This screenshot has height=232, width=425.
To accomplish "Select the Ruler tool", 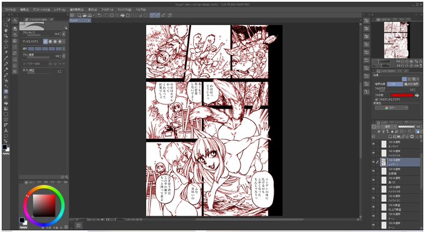I will (6, 125).
